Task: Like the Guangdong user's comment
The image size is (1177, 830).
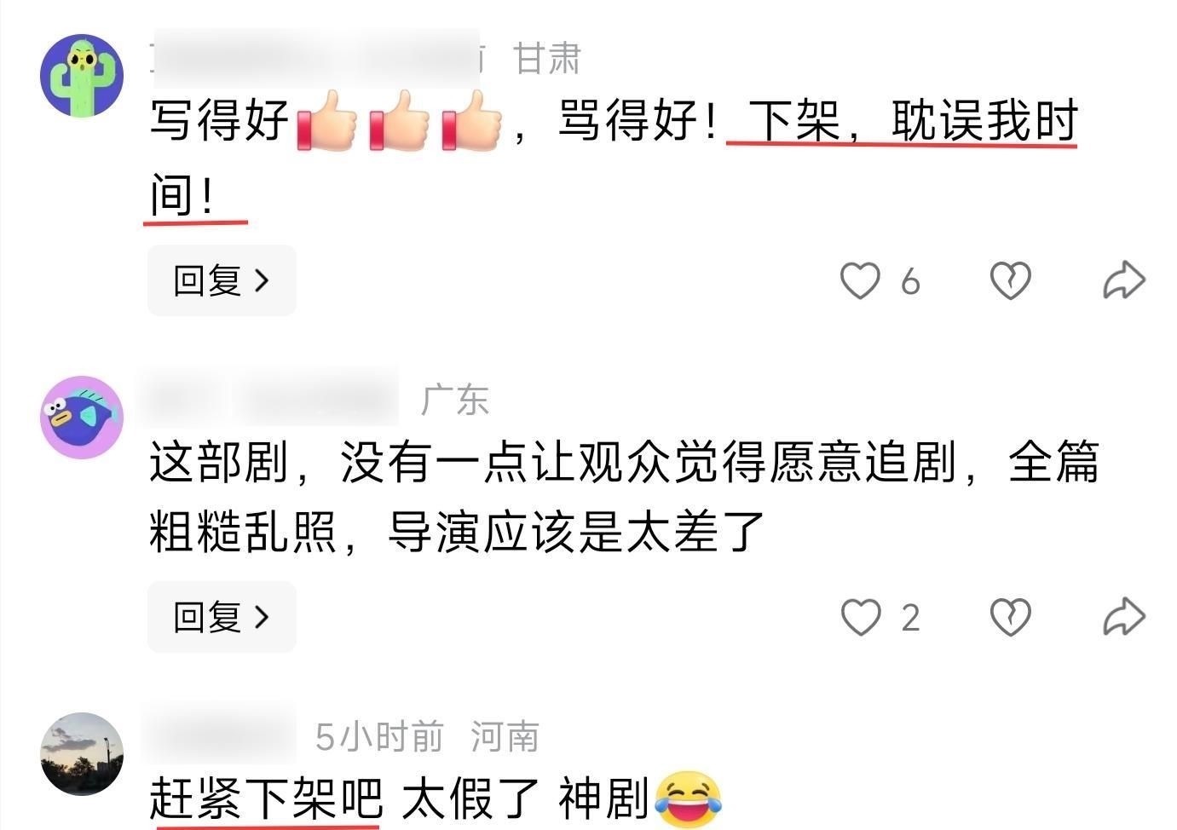Action: coord(860,617)
